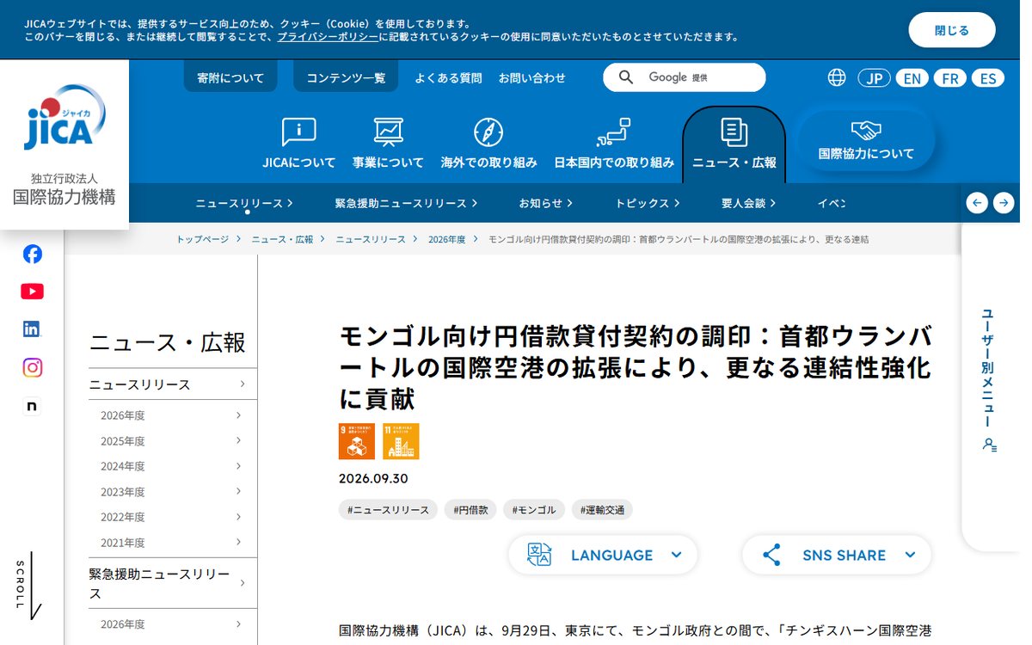The image size is (1032, 645).
Task: Click the JICA logo
Action: (64, 118)
